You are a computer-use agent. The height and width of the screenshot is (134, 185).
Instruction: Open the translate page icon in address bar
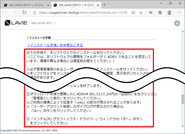pyautogui.click(x=133, y=13)
